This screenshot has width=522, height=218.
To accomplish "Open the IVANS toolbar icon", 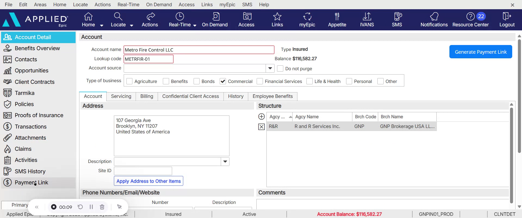I will pyautogui.click(x=367, y=20).
